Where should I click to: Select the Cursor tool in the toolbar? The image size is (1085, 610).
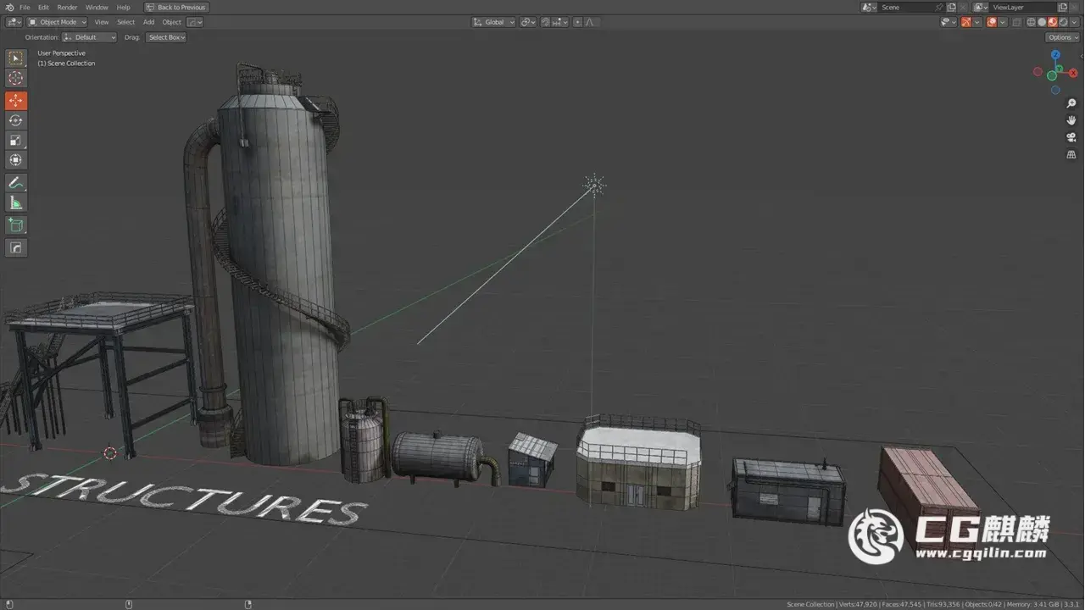tap(16, 78)
